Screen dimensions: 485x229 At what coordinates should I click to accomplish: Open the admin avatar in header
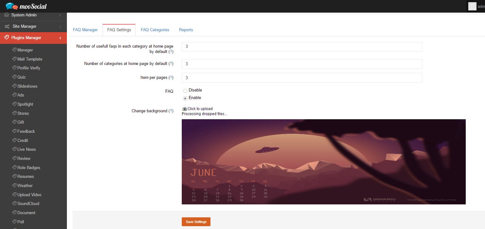point(472,6)
